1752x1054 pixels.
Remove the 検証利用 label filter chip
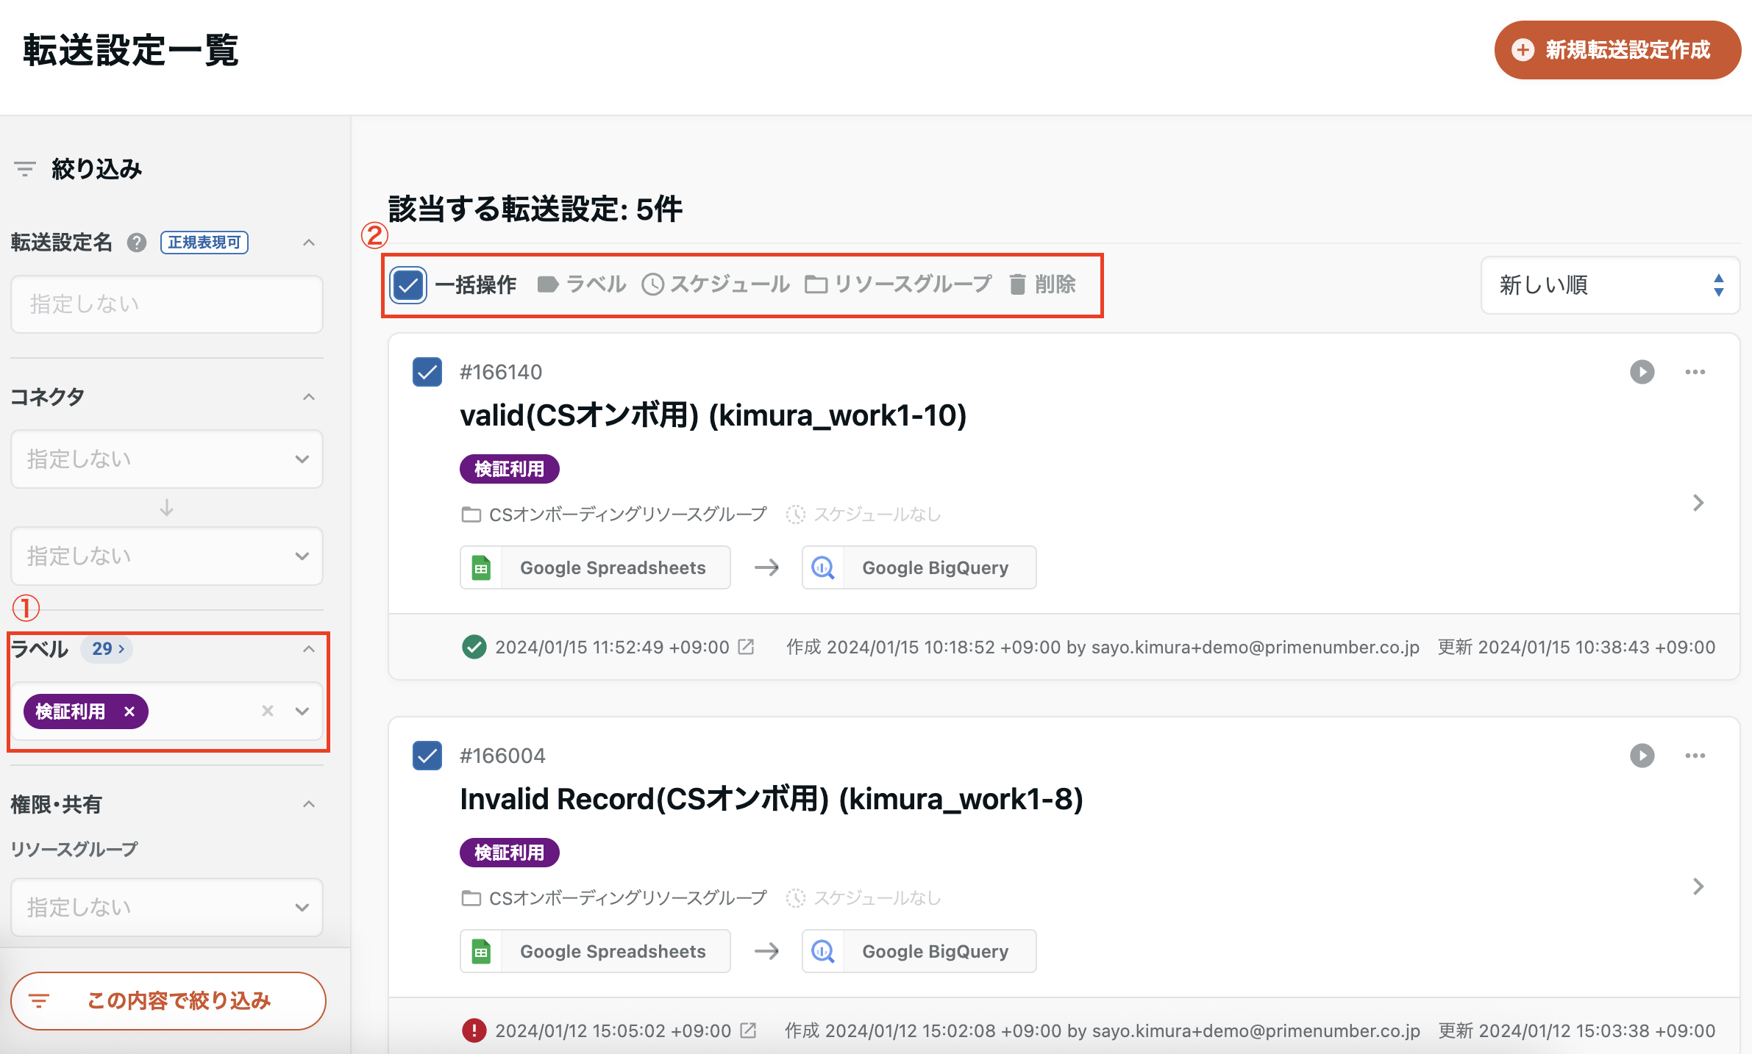pyautogui.click(x=129, y=711)
